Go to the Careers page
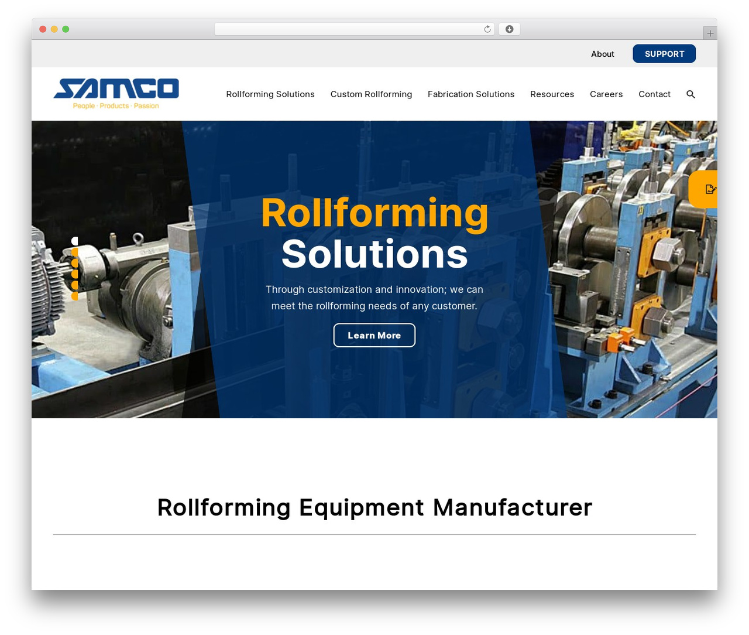The height and width of the screenshot is (635, 749). tap(606, 94)
